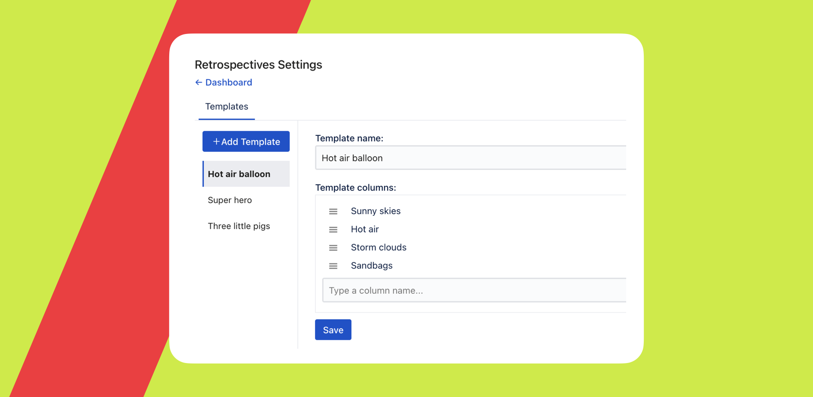The height and width of the screenshot is (397, 813).
Task: Click the Sunny skies column label
Action: point(376,211)
